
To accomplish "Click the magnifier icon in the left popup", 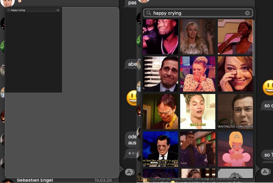I will pyautogui.click(x=8, y=10).
